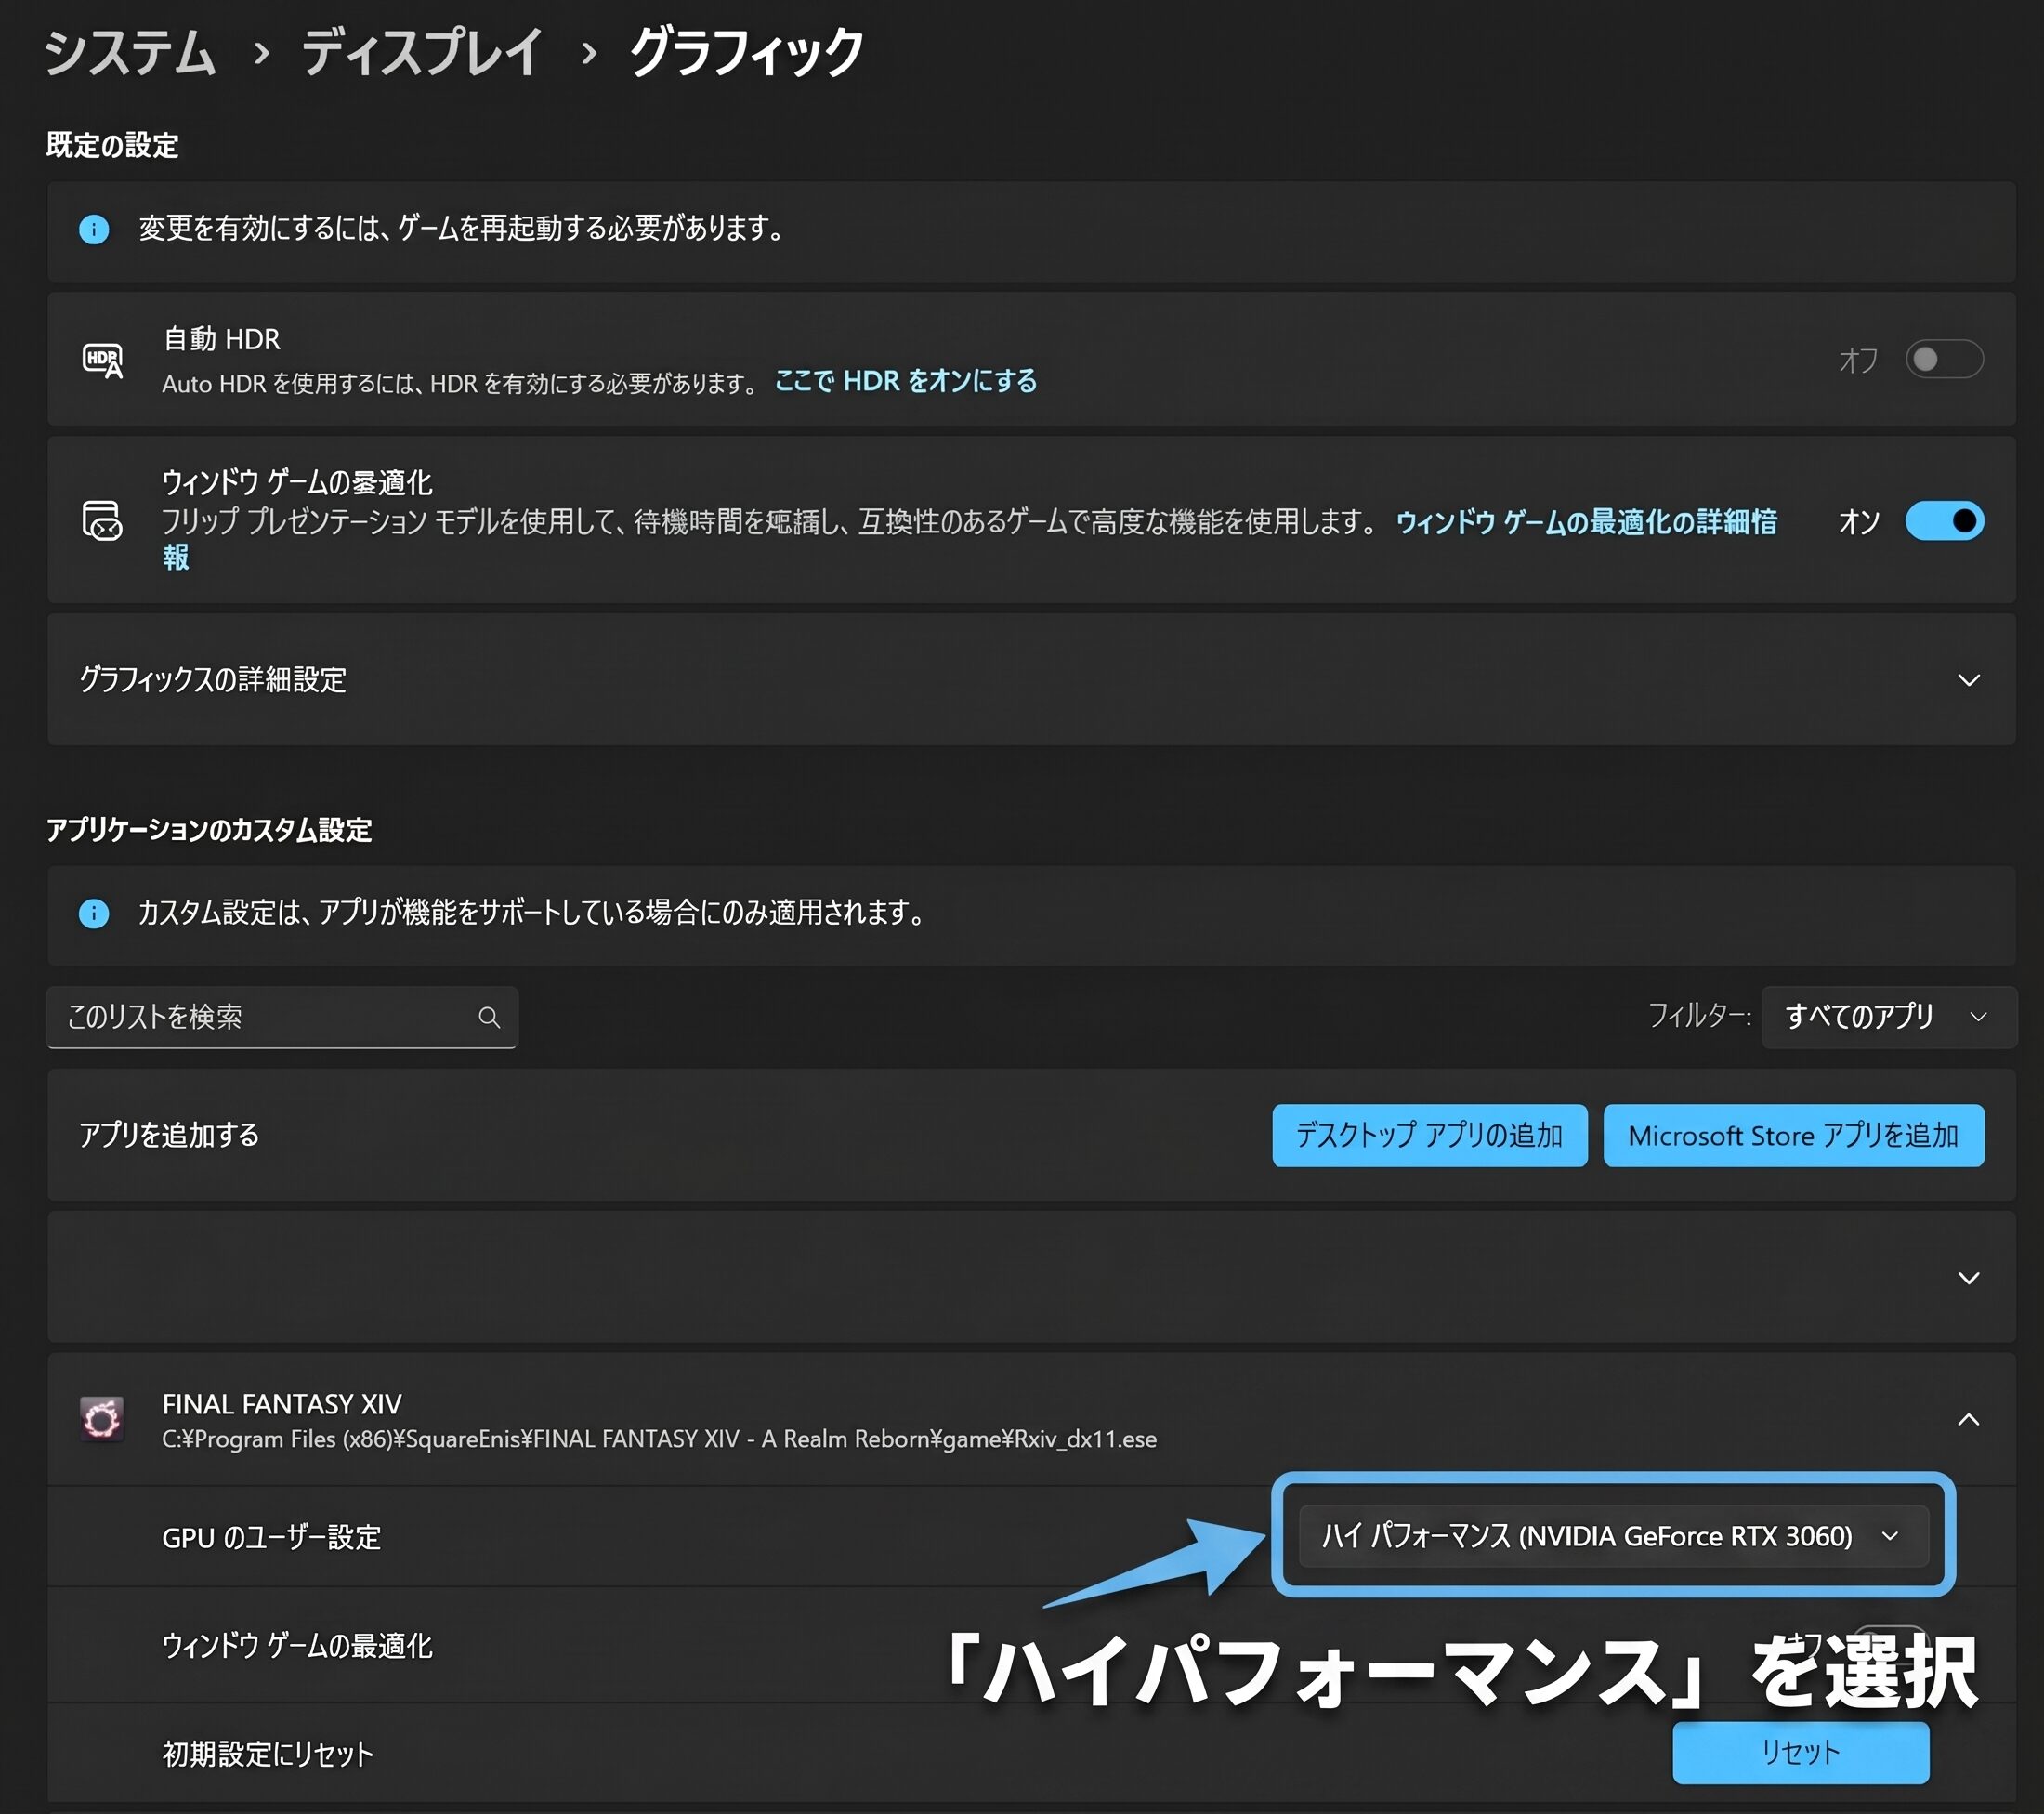Open ここで HDR をオンにする link

(906, 381)
